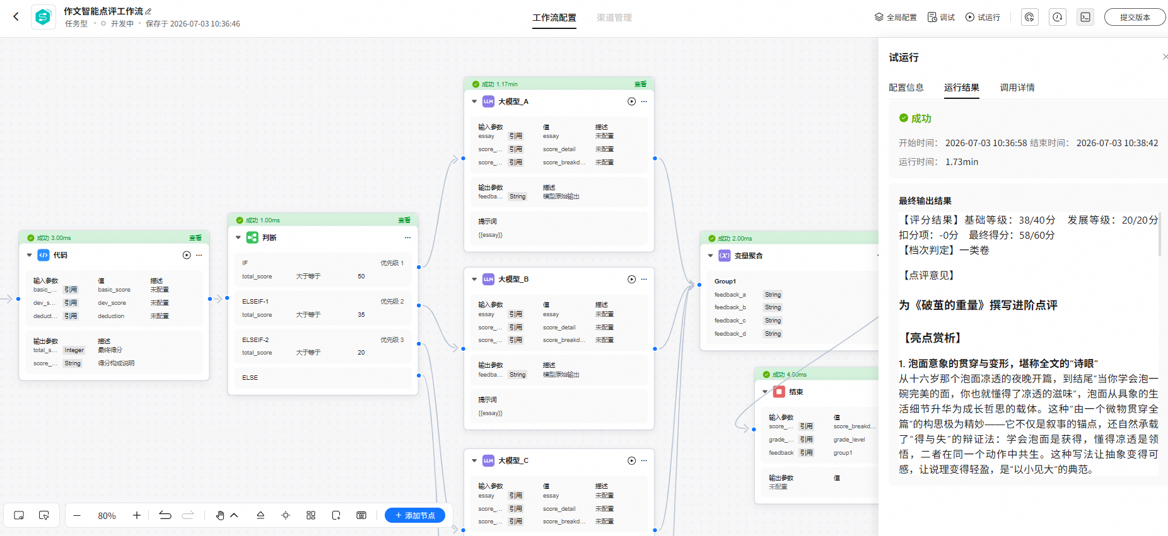Click the results panel scrollbar
This screenshot has width=1168, height=536.
(x=1160, y=234)
